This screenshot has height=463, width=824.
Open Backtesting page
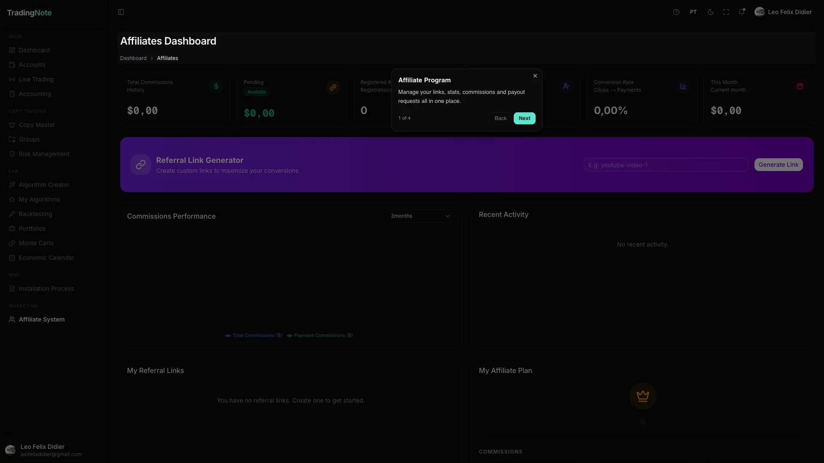(54, 214)
